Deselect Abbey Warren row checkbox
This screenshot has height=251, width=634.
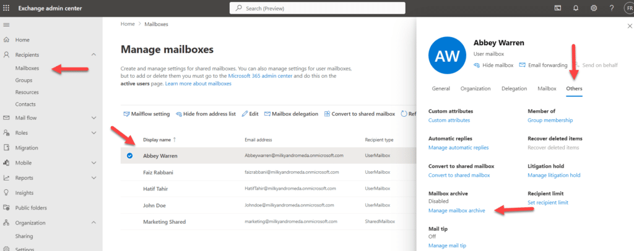[129, 156]
